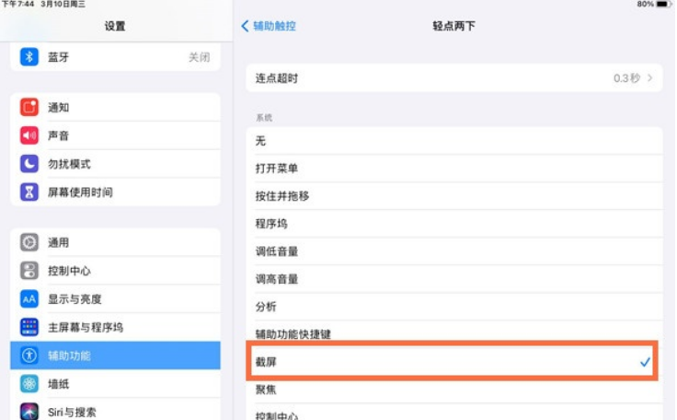Image resolution: width=677 pixels, height=420 pixels.
Task: Tap the 通用 gear icon
Action: coord(29,243)
